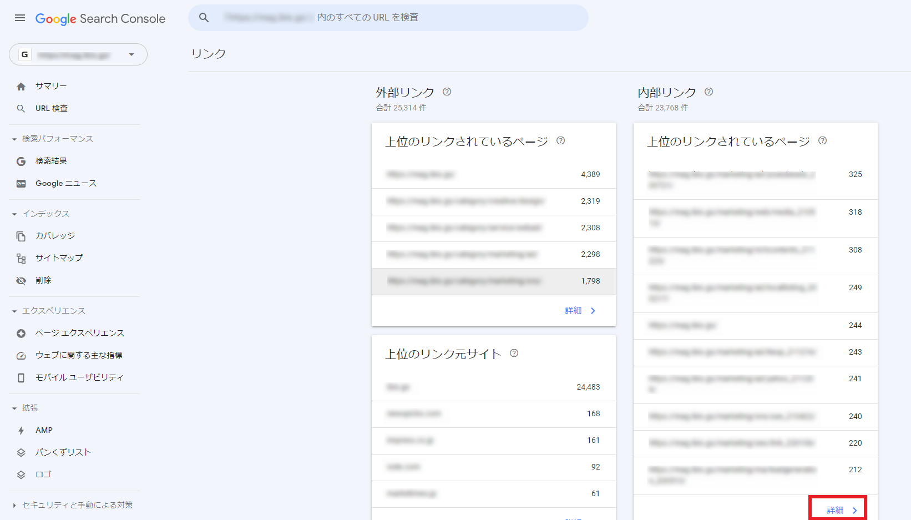The image size is (911, 520).
Task: Select the internal page row with 308 links
Action: click(x=756, y=256)
